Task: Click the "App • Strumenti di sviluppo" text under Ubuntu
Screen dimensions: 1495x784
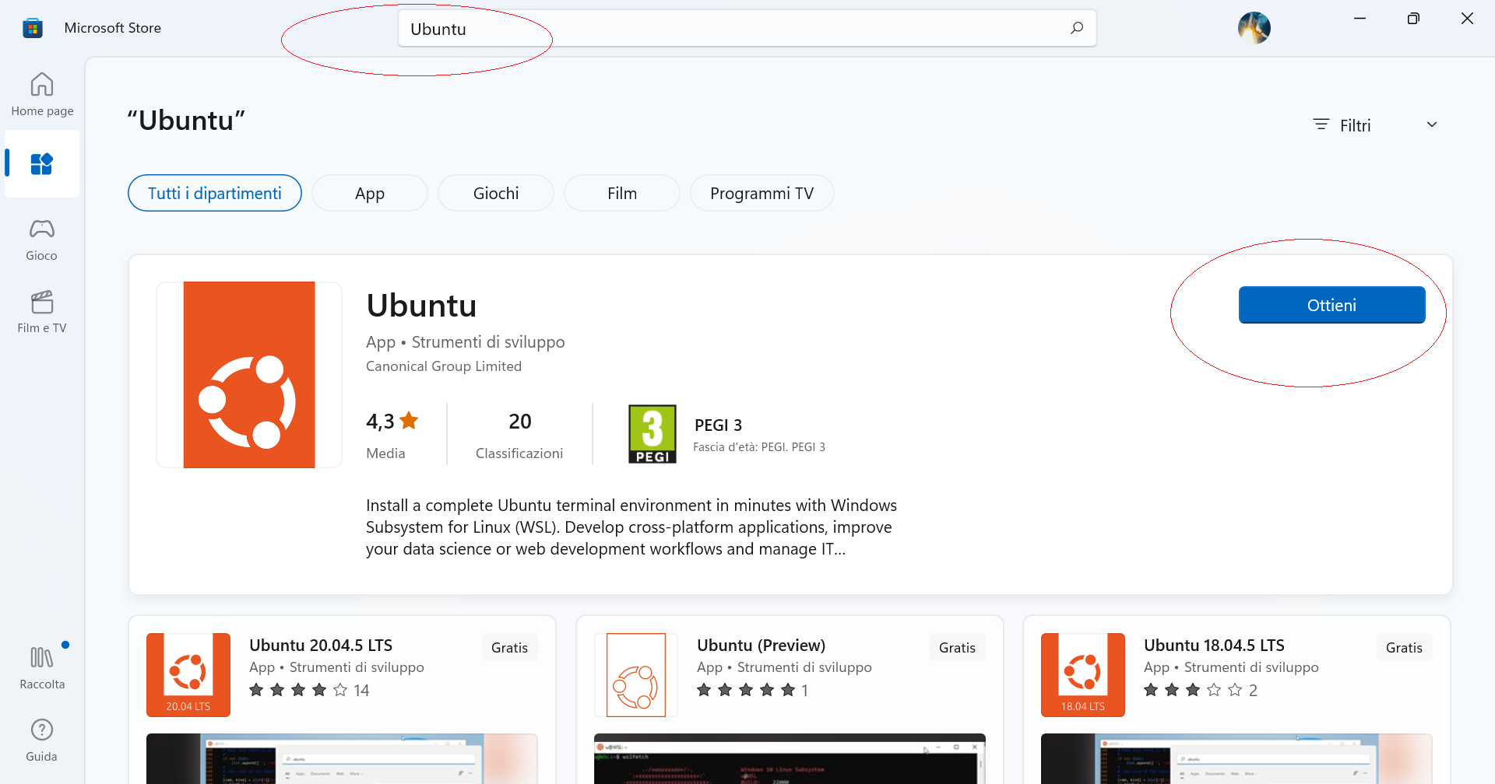Action: 466,342
